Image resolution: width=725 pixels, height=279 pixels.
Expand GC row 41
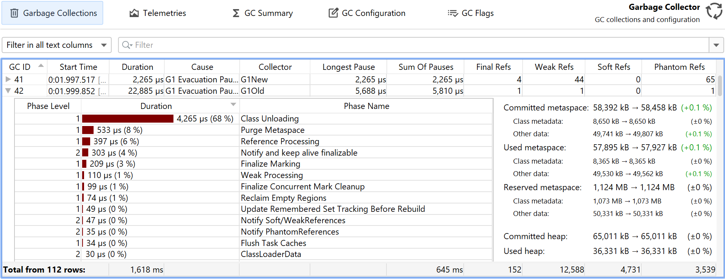click(x=8, y=79)
